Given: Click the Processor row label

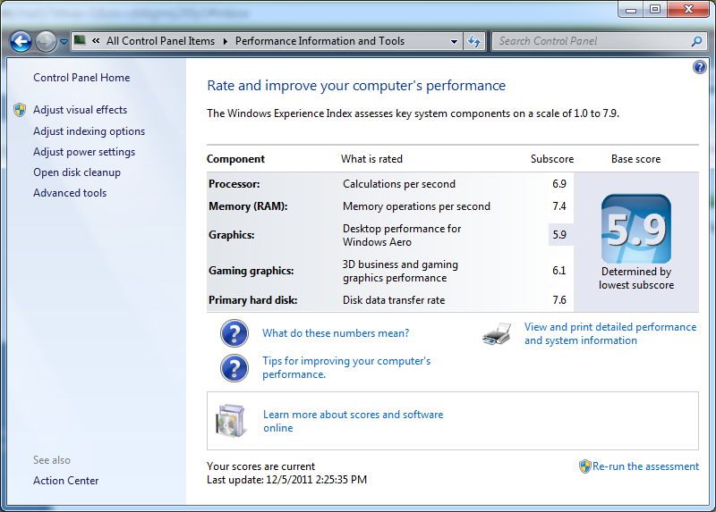Looking at the screenshot, I should [234, 184].
